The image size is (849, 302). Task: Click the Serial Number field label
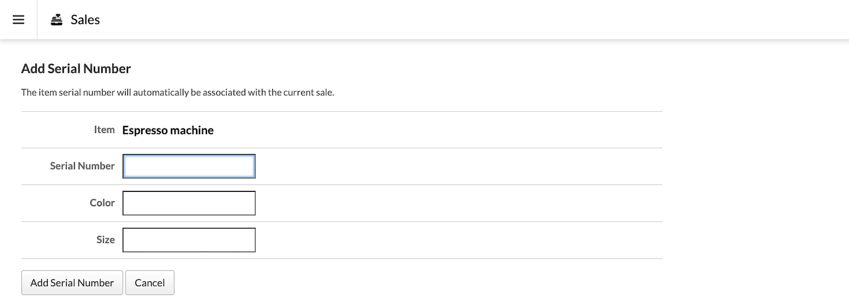tap(82, 166)
